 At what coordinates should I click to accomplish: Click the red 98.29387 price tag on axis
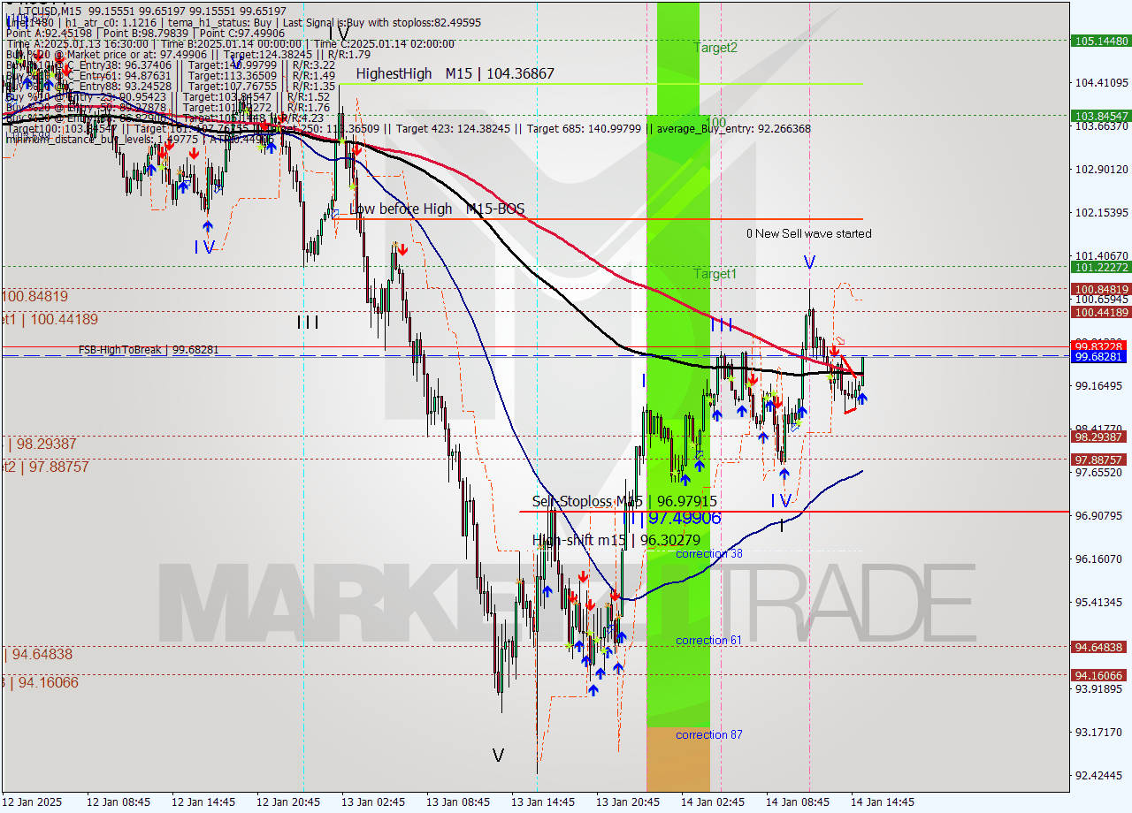tap(1101, 437)
